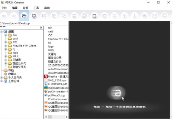Click the 收藏夹 star icon
This screenshot has height=119, width=173.
point(6,74)
